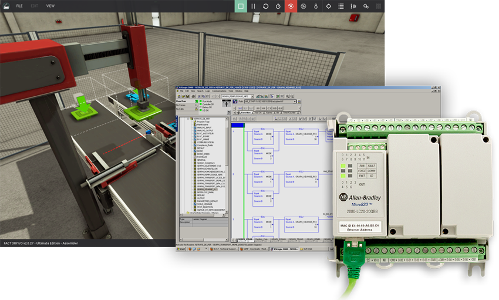Toggle the sensor tags diamond icon
499x300 pixels.
[328, 6]
